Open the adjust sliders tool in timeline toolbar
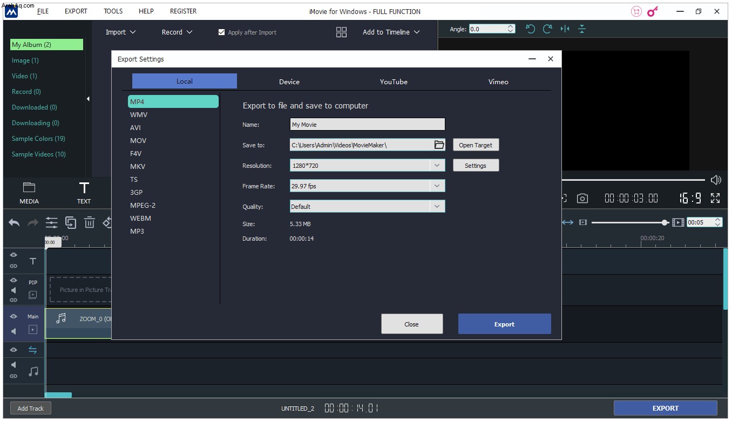This screenshot has width=732, height=422. pyautogui.click(x=51, y=222)
